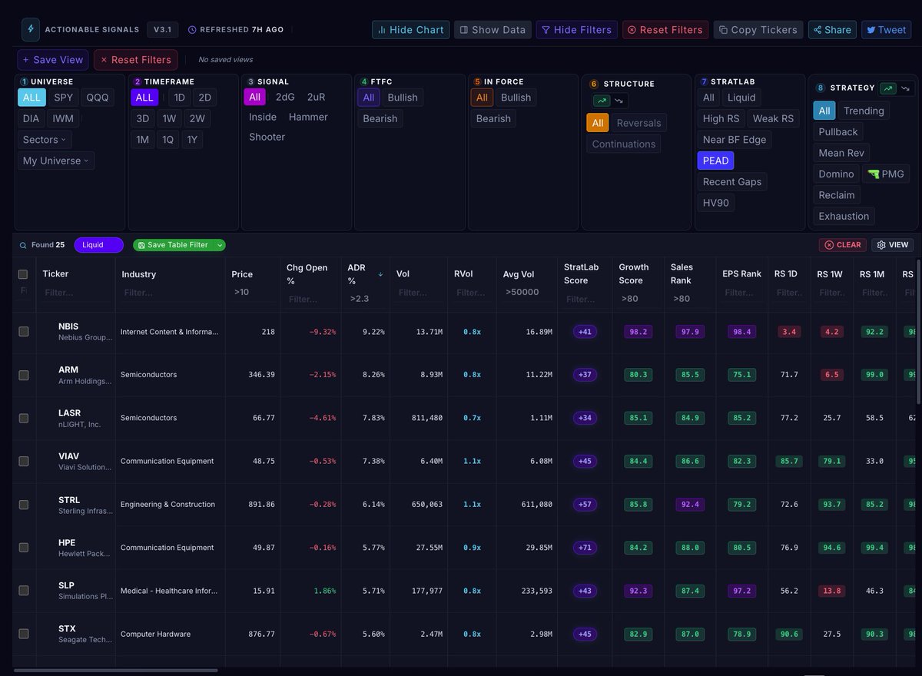Check the STX row checkbox
The height and width of the screenshot is (676, 922).
(24, 634)
